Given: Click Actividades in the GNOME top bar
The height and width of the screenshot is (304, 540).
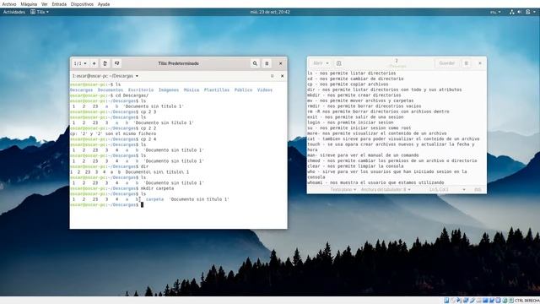Looking at the screenshot, I should pyautogui.click(x=14, y=12).
